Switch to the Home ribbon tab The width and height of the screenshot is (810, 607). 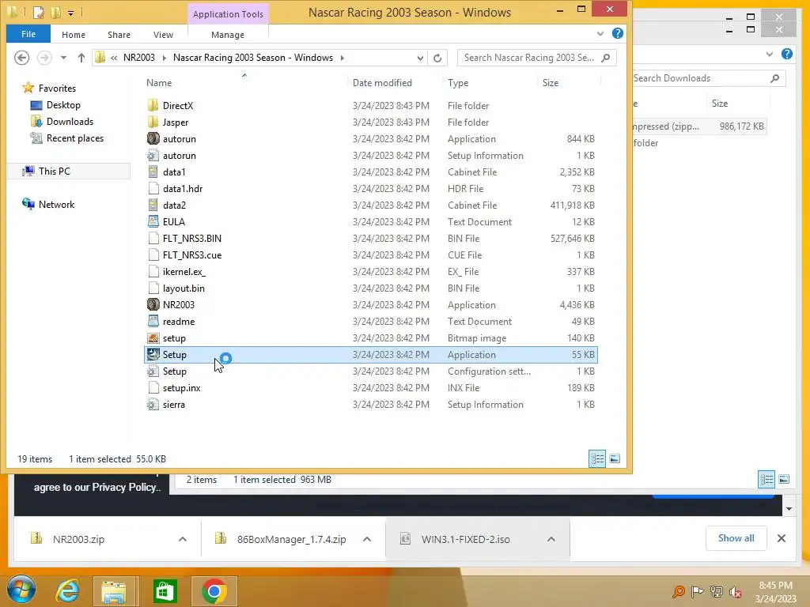coord(74,35)
